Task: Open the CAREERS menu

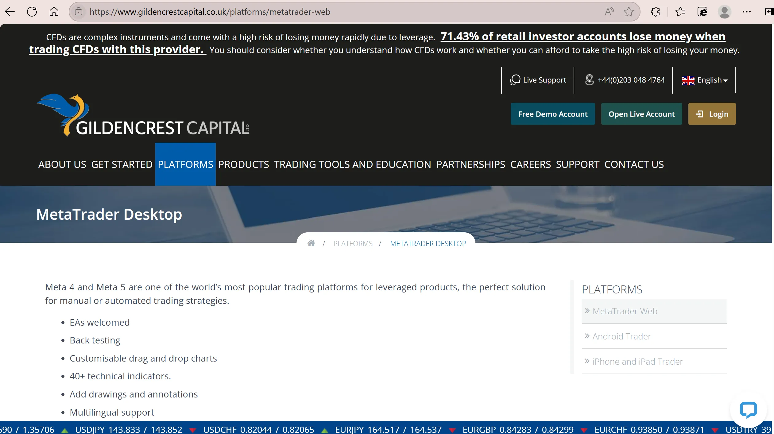Action: (531, 164)
